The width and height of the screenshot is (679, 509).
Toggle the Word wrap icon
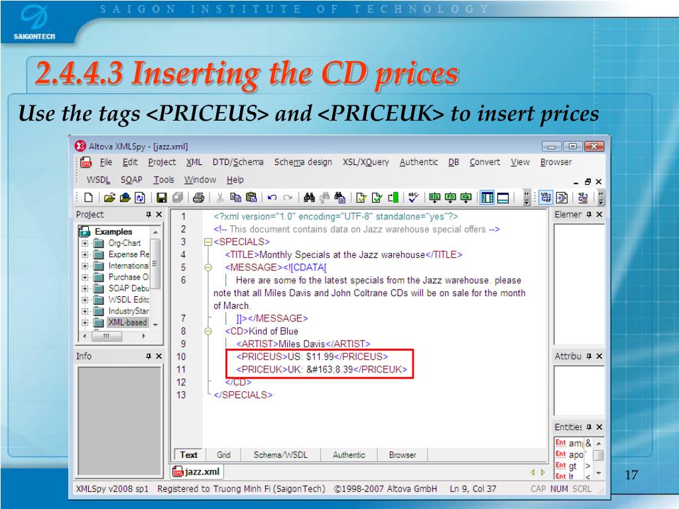(x=546, y=198)
